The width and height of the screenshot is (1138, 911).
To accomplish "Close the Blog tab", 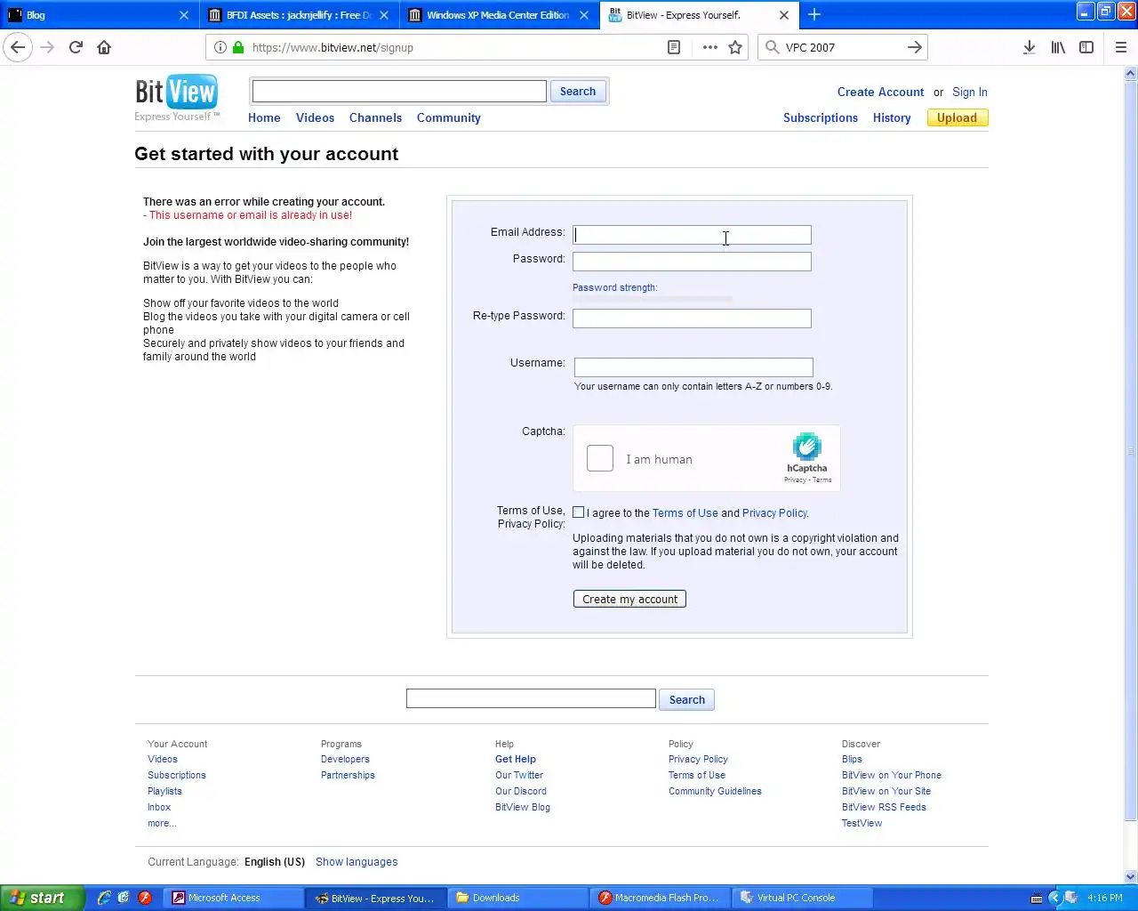I will pyautogui.click(x=184, y=15).
